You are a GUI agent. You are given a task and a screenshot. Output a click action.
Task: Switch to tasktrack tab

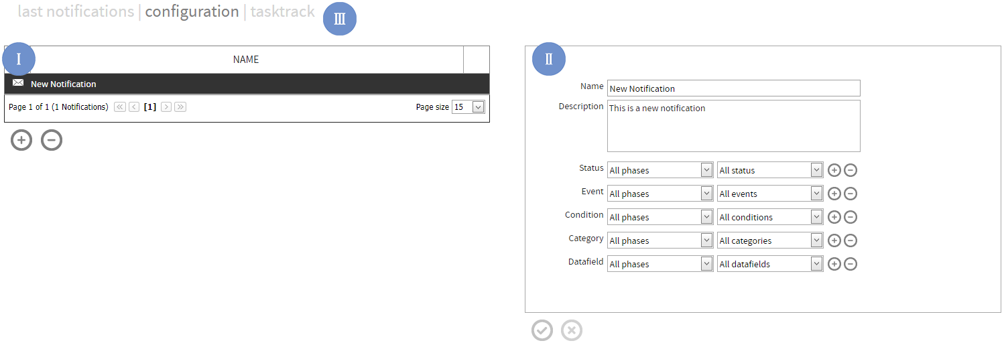coord(282,11)
